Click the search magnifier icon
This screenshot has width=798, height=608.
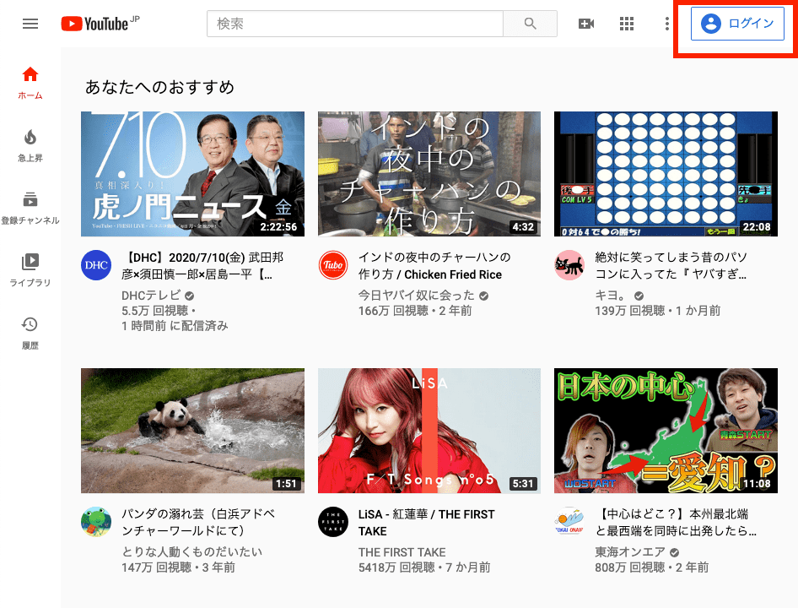tap(531, 23)
